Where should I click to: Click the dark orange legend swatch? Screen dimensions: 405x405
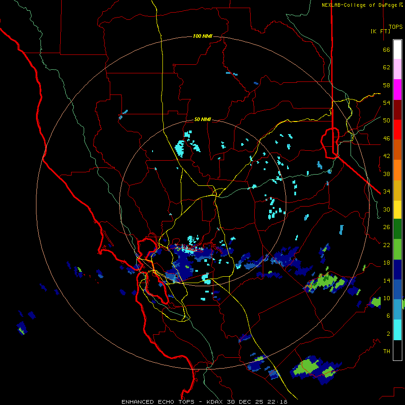[397, 149]
